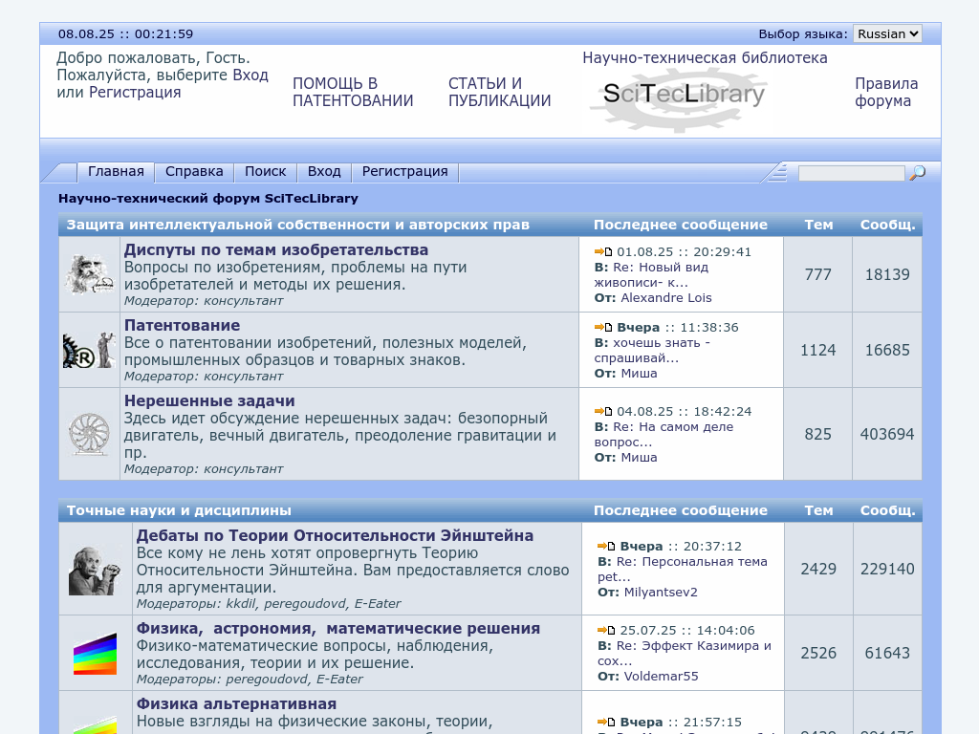Click the magnifier search icon
979x734 pixels.
click(x=918, y=173)
